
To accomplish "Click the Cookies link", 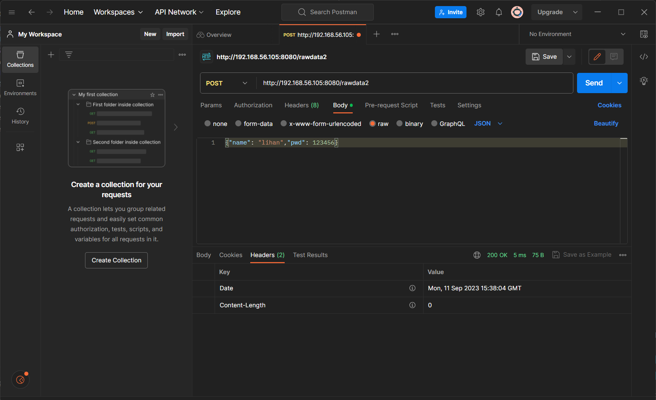I will pyautogui.click(x=609, y=105).
